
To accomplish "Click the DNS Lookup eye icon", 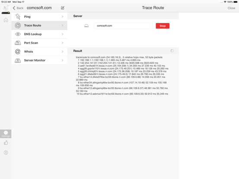I will click(18, 34).
